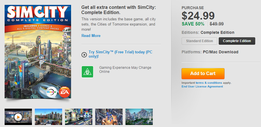View the green futuristic city screenshot thumbnail
The width and height of the screenshot is (261, 127).
(x=139, y=117)
